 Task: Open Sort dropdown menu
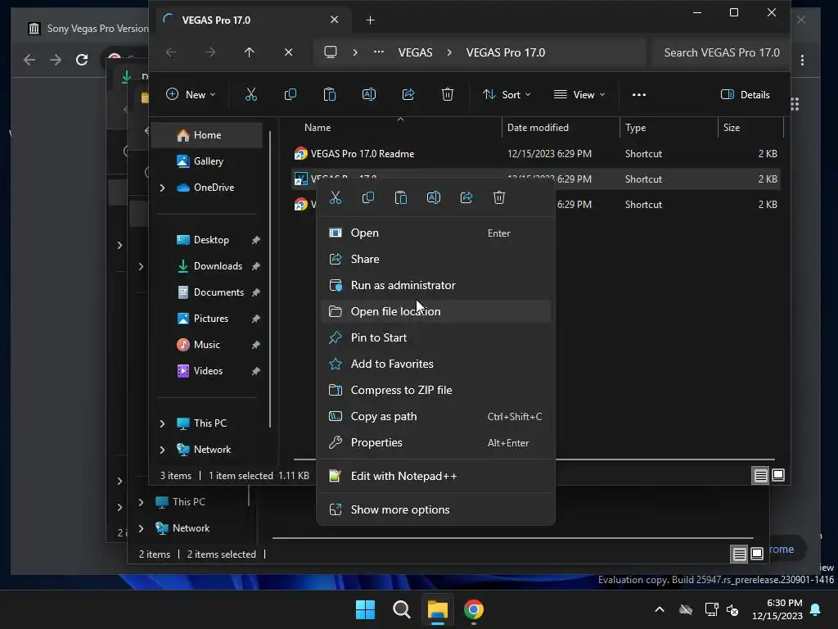tap(507, 95)
